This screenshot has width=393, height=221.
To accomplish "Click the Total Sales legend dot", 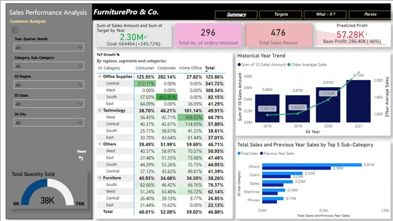I will [239, 153].
